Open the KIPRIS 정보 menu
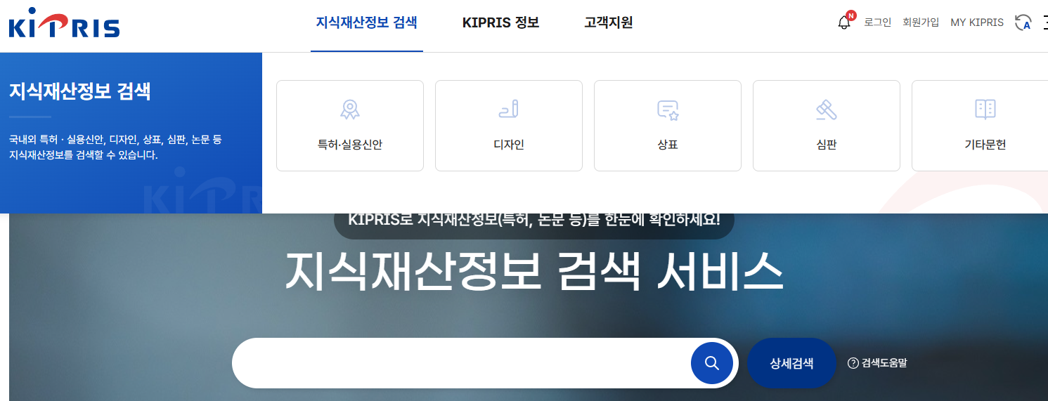This screenshot has width=1048, height=401. [x=500, y=22]
